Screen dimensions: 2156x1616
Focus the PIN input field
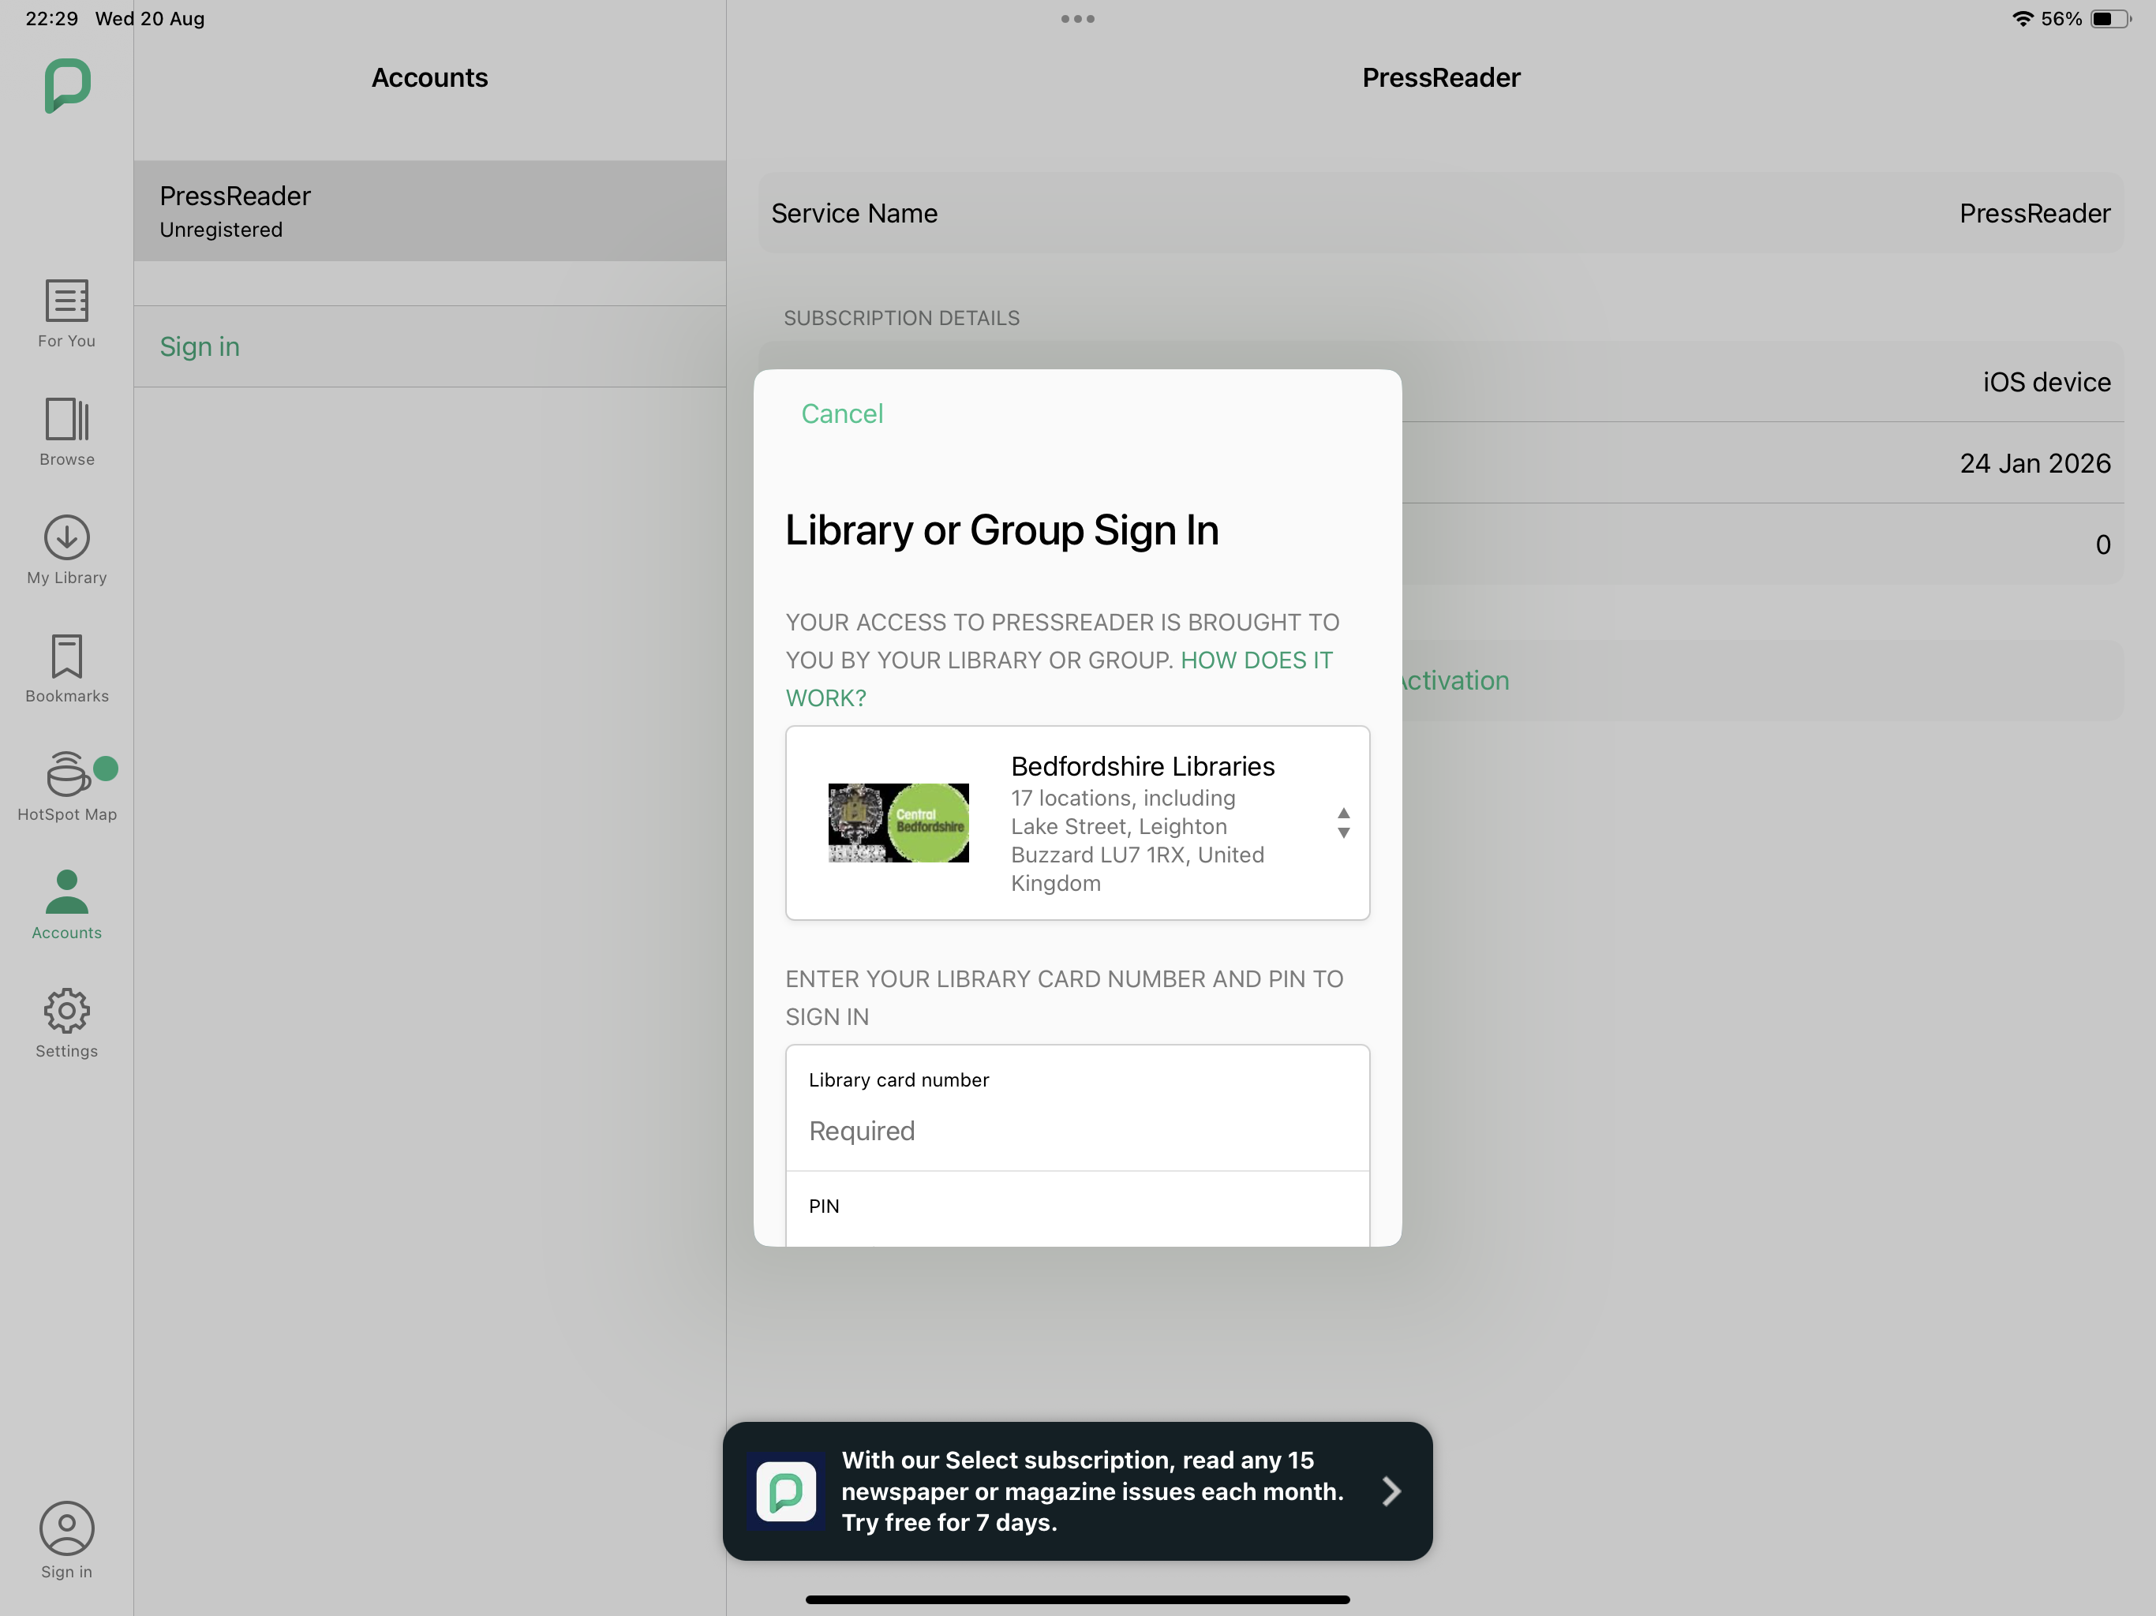(1077, 1218)
